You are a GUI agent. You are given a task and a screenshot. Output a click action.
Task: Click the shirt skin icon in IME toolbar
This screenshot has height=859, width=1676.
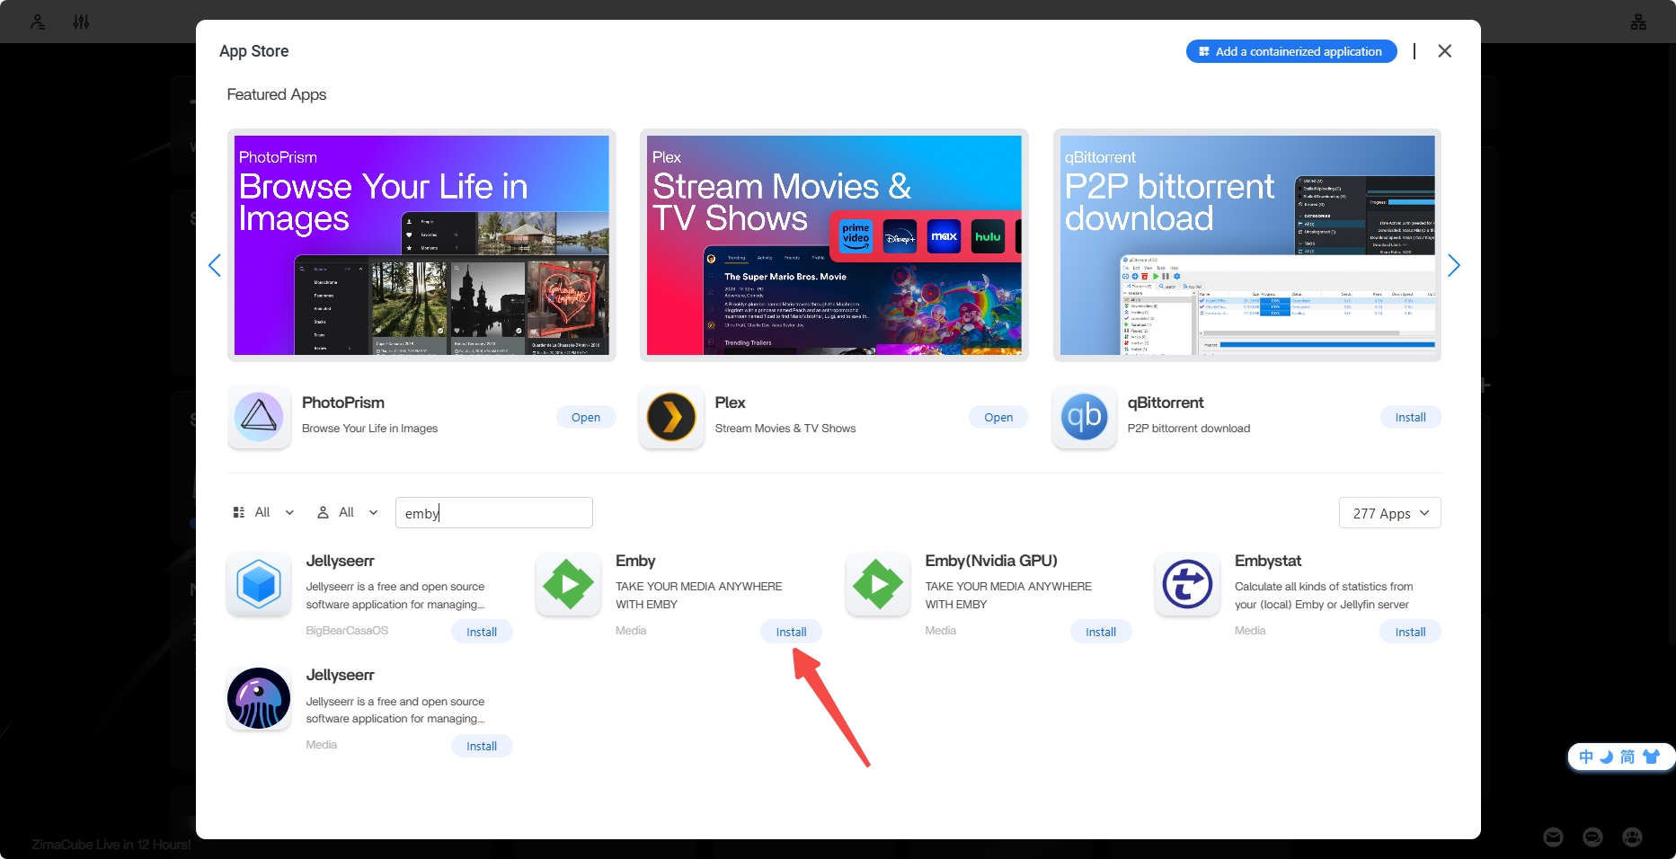(1651, 757)
